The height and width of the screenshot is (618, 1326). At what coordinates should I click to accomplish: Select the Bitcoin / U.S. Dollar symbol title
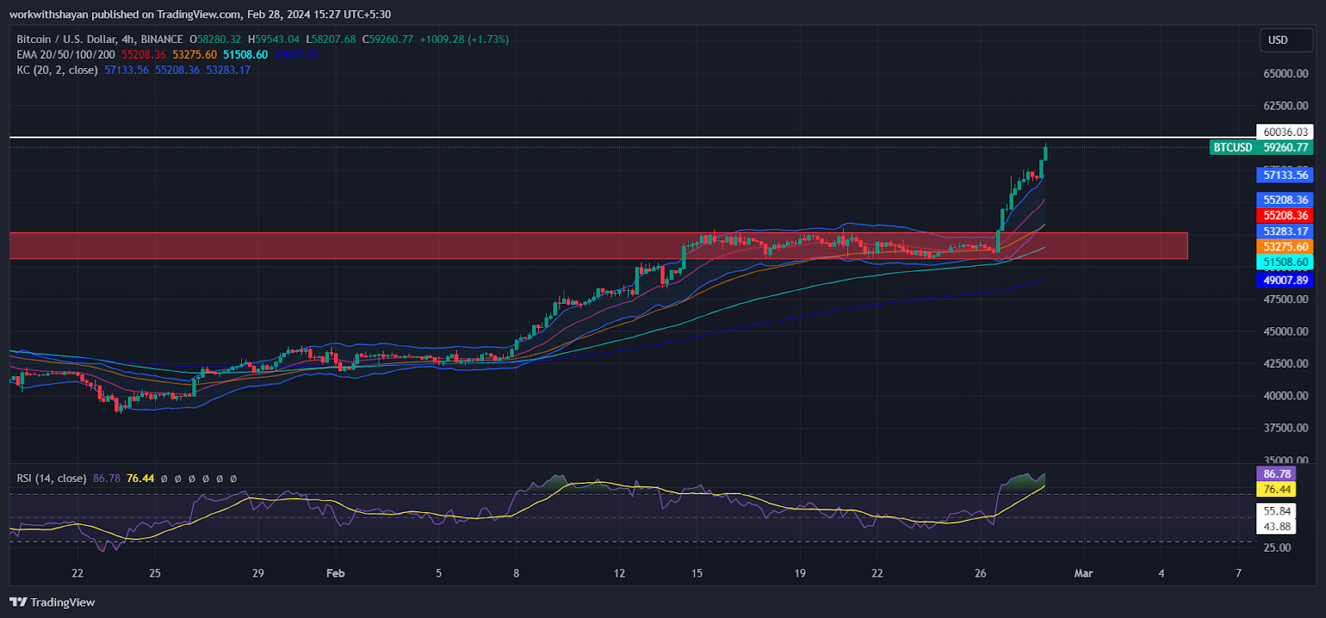pos(99,39)
